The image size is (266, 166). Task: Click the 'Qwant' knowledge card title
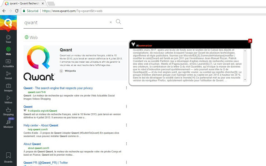pyautogui.click(x=66, y=50)
